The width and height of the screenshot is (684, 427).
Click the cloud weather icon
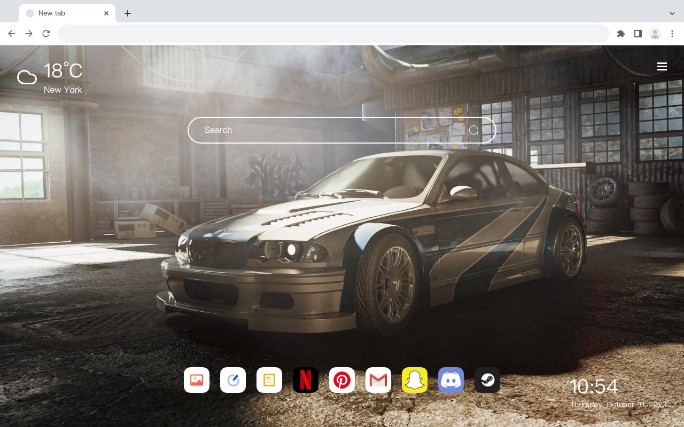(27, 78)
